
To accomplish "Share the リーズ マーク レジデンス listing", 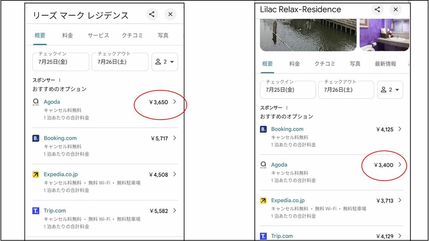I will coord(152,14).
